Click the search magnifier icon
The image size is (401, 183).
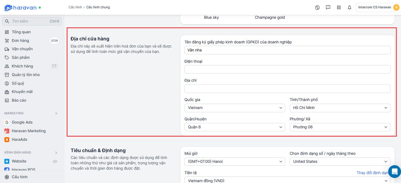point(7,21)
